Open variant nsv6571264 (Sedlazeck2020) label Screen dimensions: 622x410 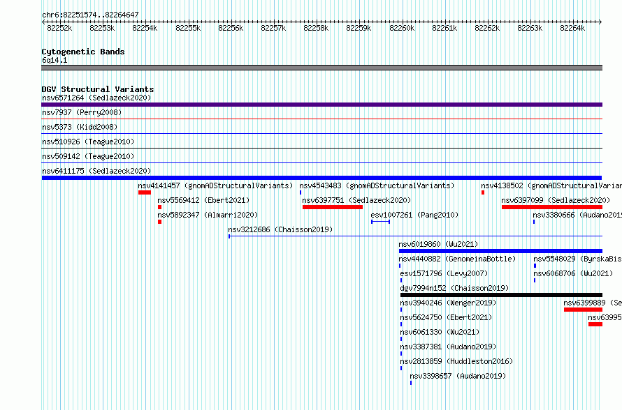pos(96,98)
